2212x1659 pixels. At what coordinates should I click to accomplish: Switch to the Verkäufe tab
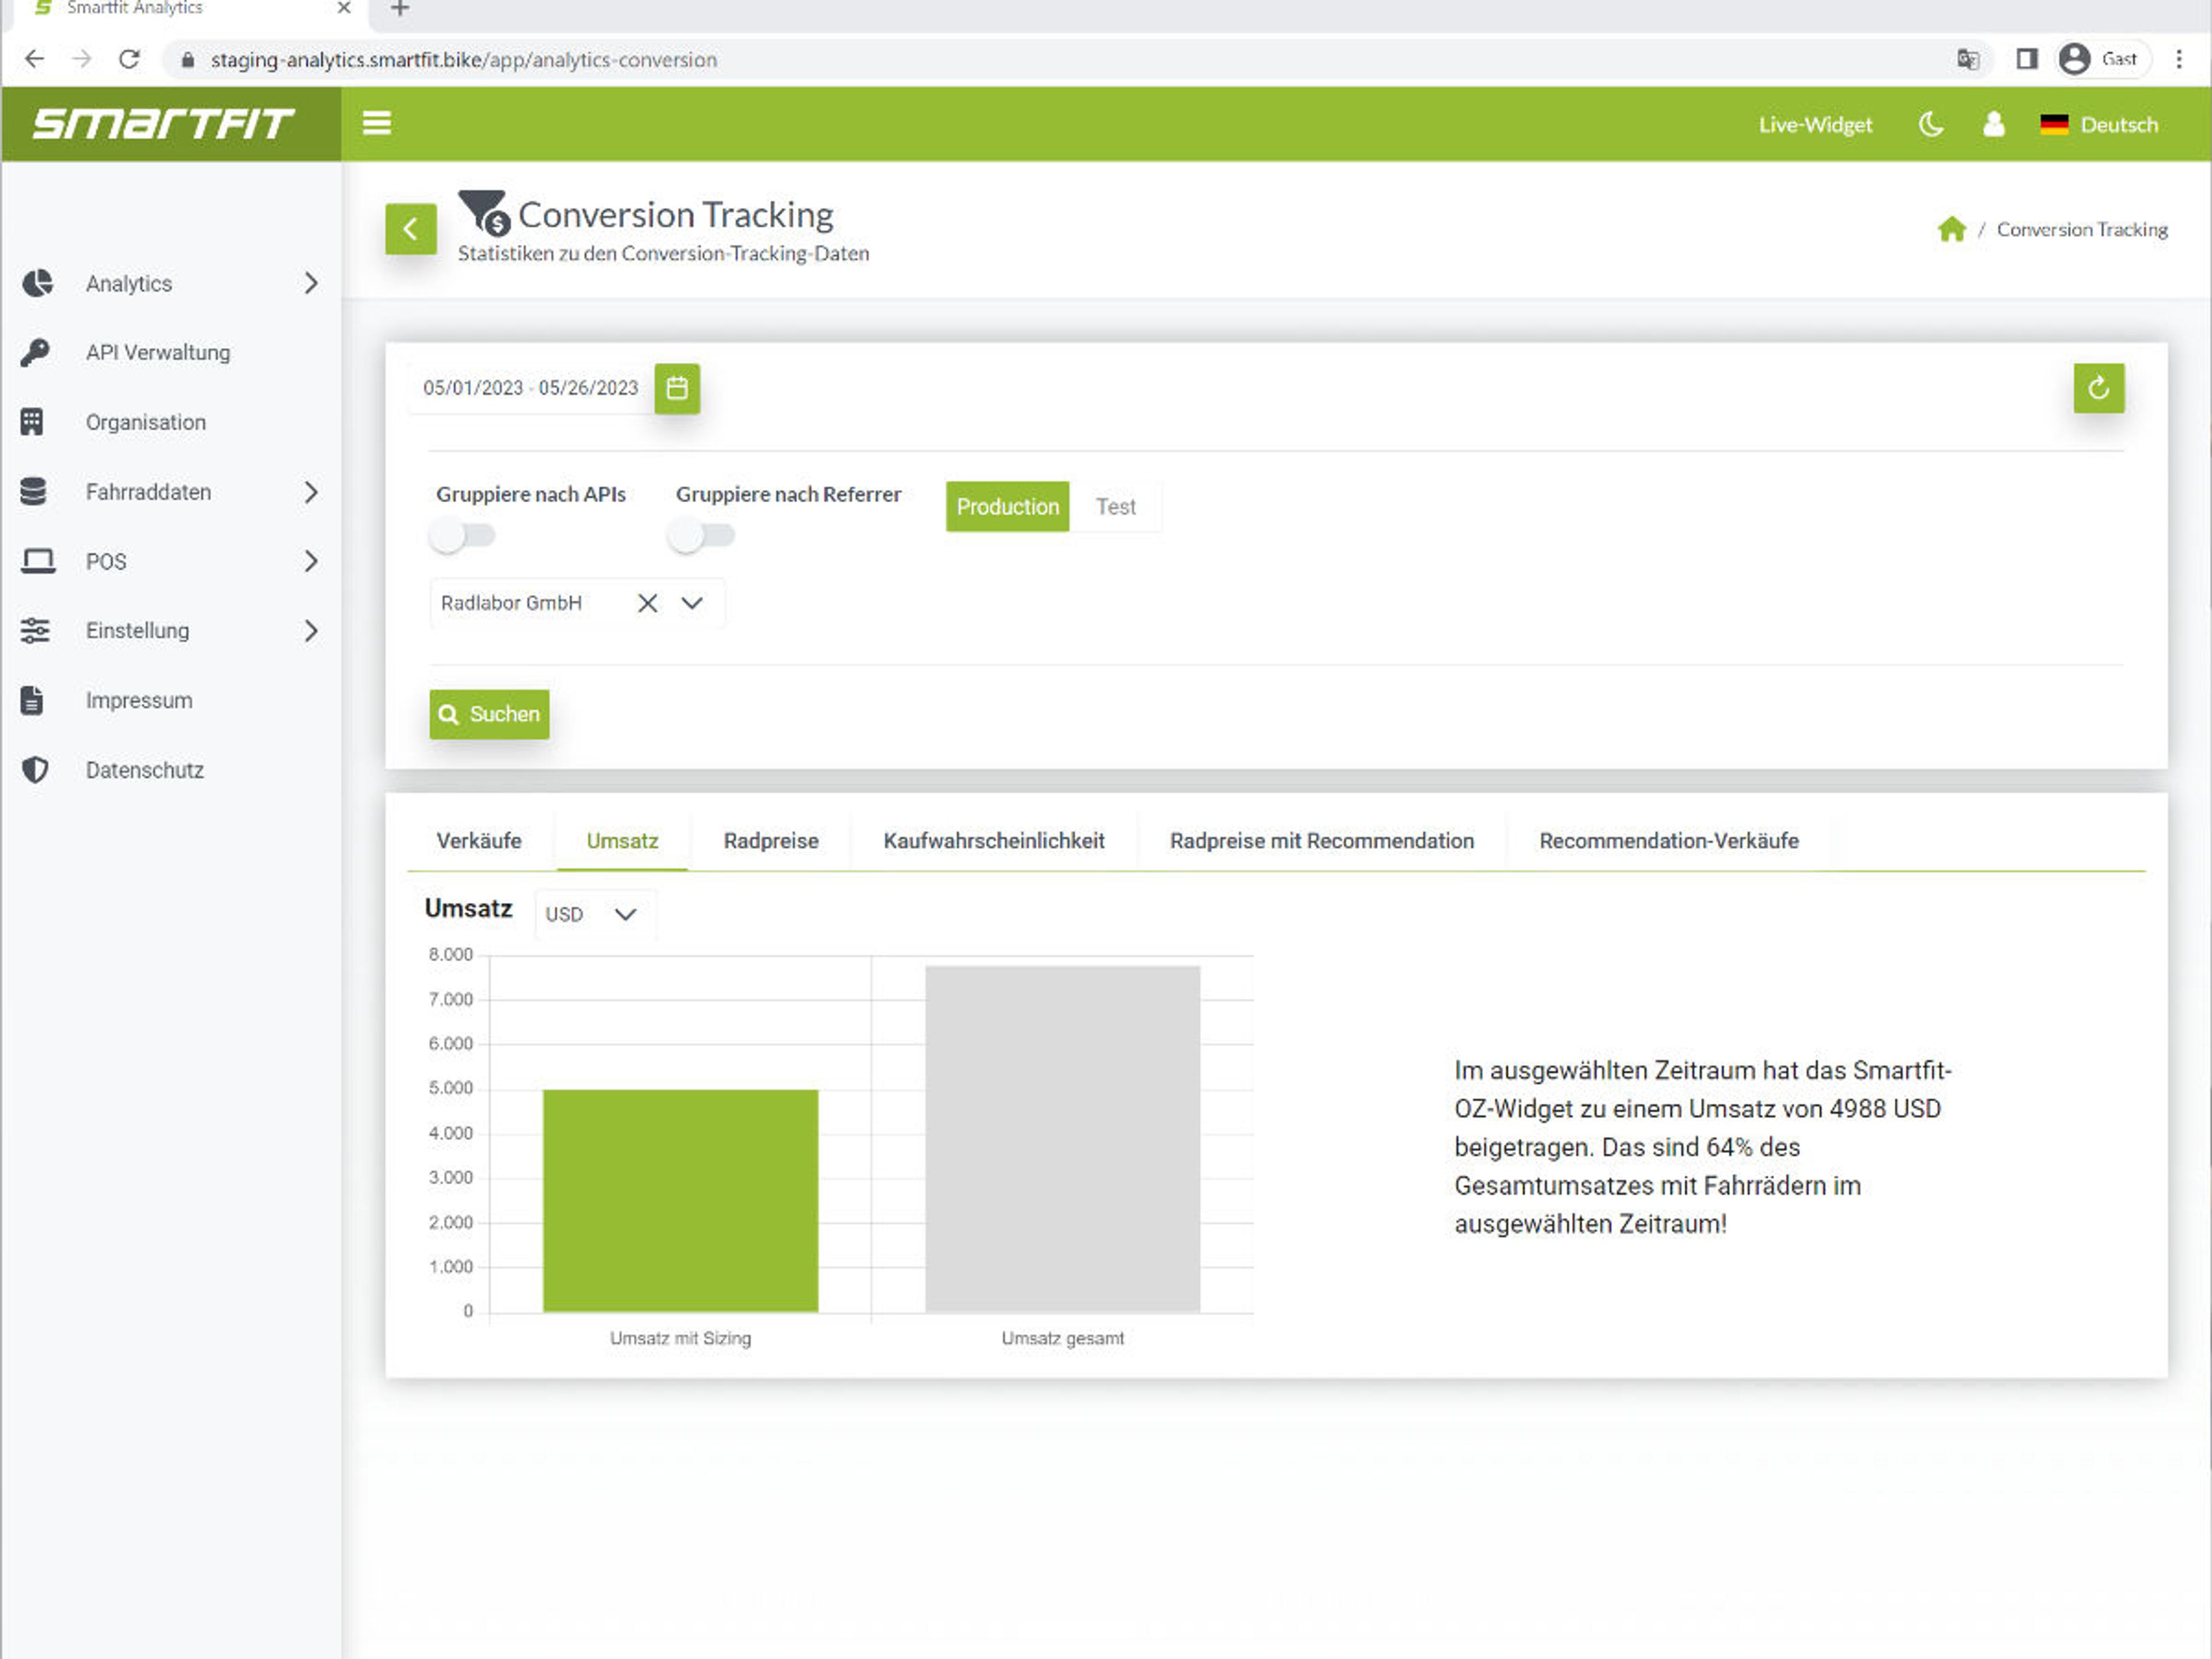[478, 841]
